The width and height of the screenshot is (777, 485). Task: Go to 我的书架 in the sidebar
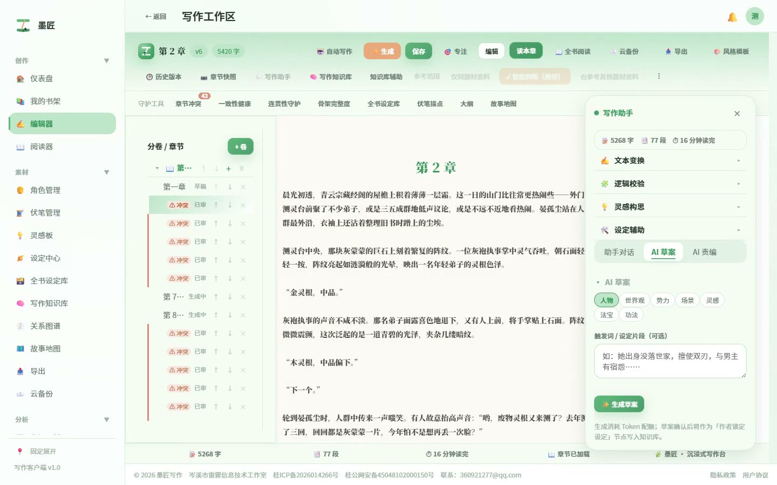[63, 101]
